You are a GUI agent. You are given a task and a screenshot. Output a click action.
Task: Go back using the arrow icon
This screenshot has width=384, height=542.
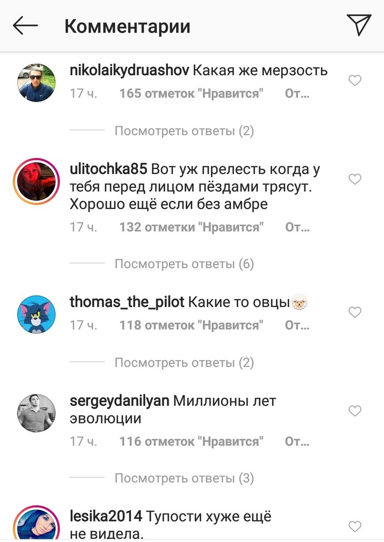click(x=25, y=25)
